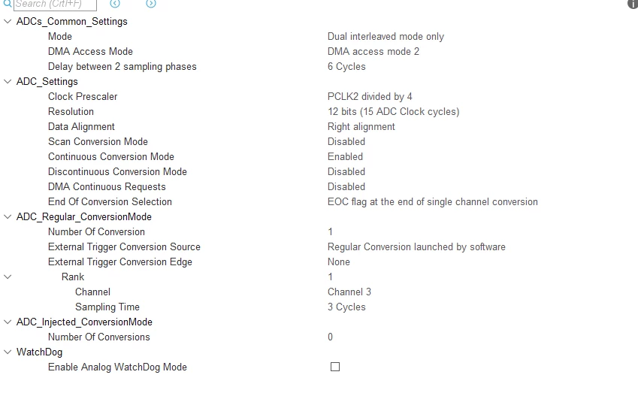Enable Analog WatchDog Mode checkbox
Viewport: 638px width, 393px height.
(335, 367)
